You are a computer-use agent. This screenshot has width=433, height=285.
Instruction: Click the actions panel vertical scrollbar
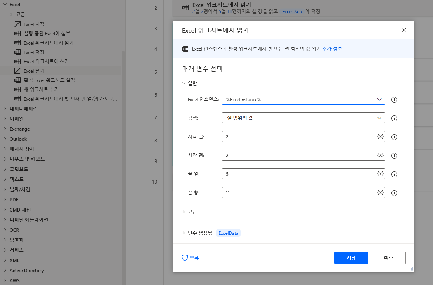123,167
